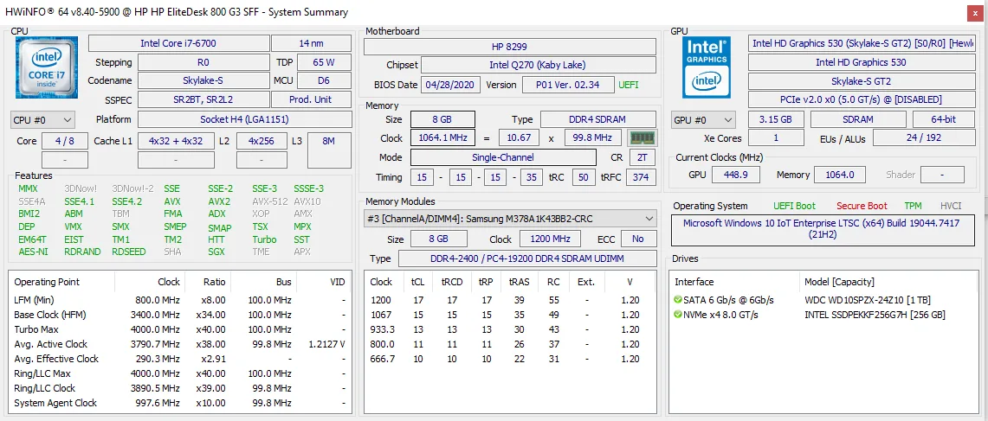Click the SGX feature label
Screen dimensions: 988x421
coord(216,252)
